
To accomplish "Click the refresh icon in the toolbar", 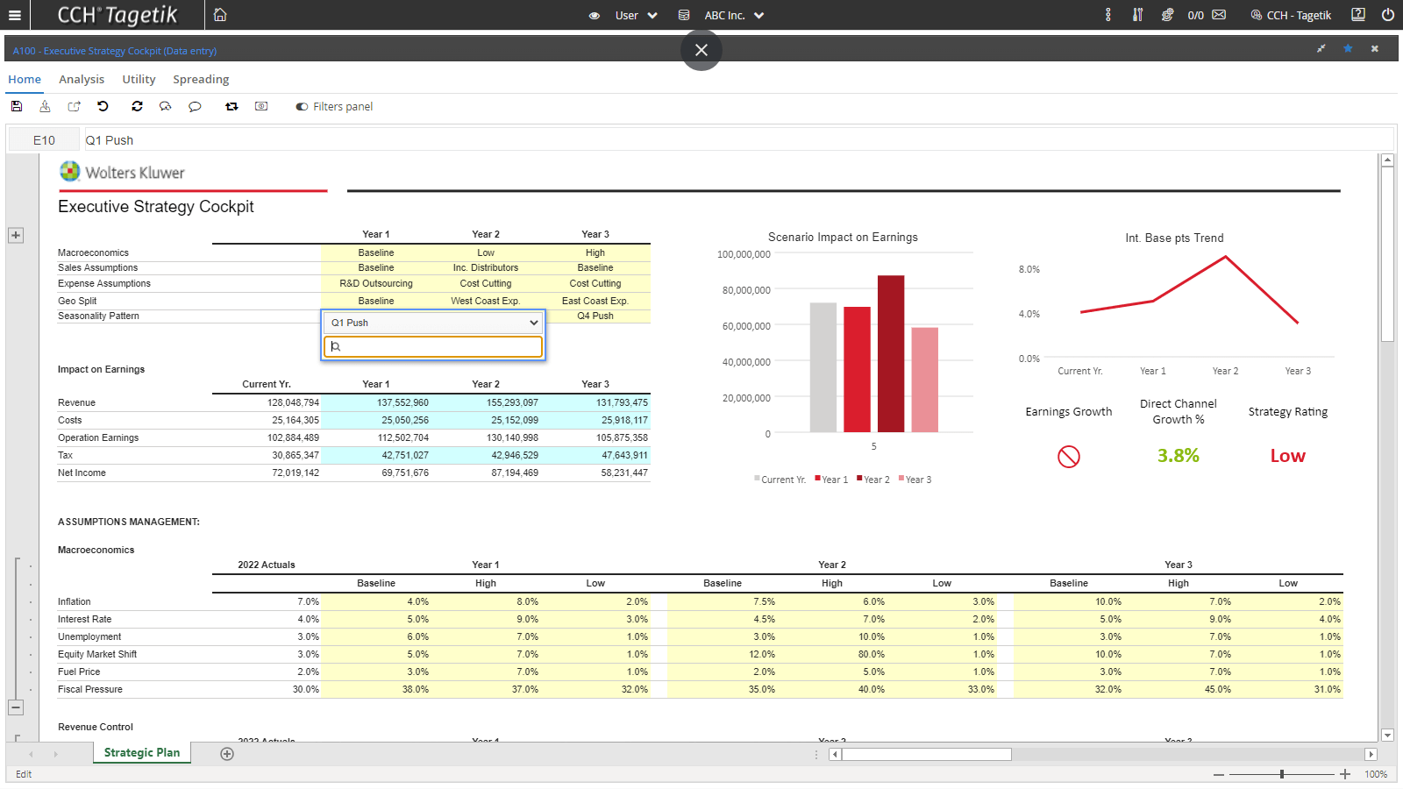I will coord(137,106).
